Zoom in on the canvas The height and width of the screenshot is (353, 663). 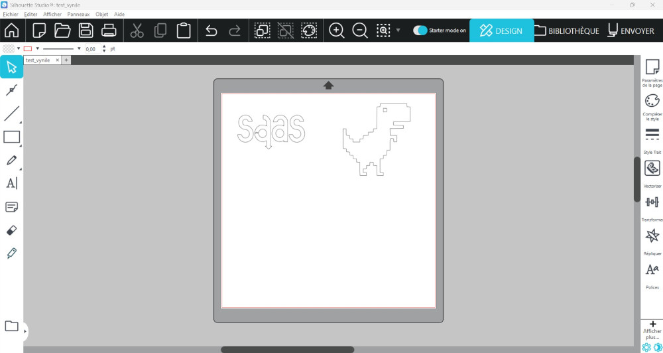click(x=337, y=31)
